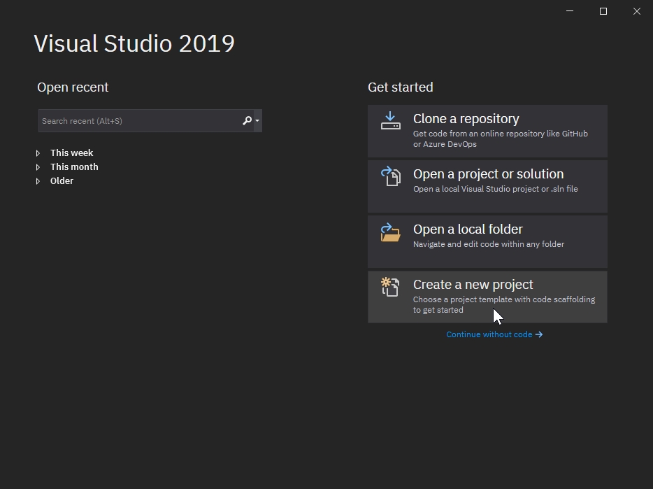
Task: Choose the Clone a repository title
Action: (466, 119)
